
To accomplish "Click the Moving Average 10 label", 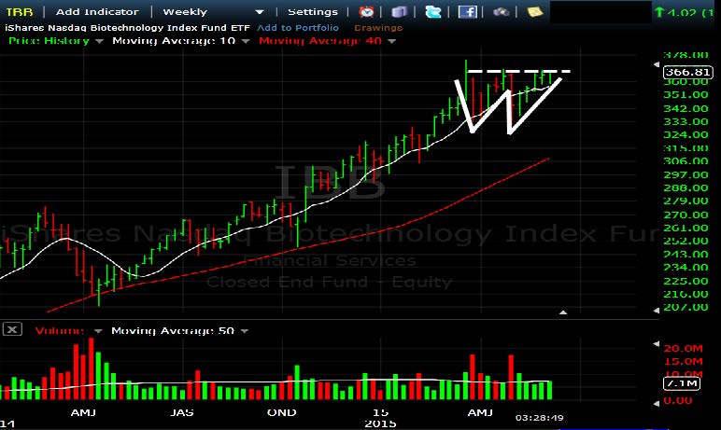I will click(x=174, y=41).
